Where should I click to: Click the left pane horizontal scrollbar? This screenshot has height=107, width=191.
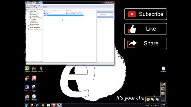tap(34, 62)
